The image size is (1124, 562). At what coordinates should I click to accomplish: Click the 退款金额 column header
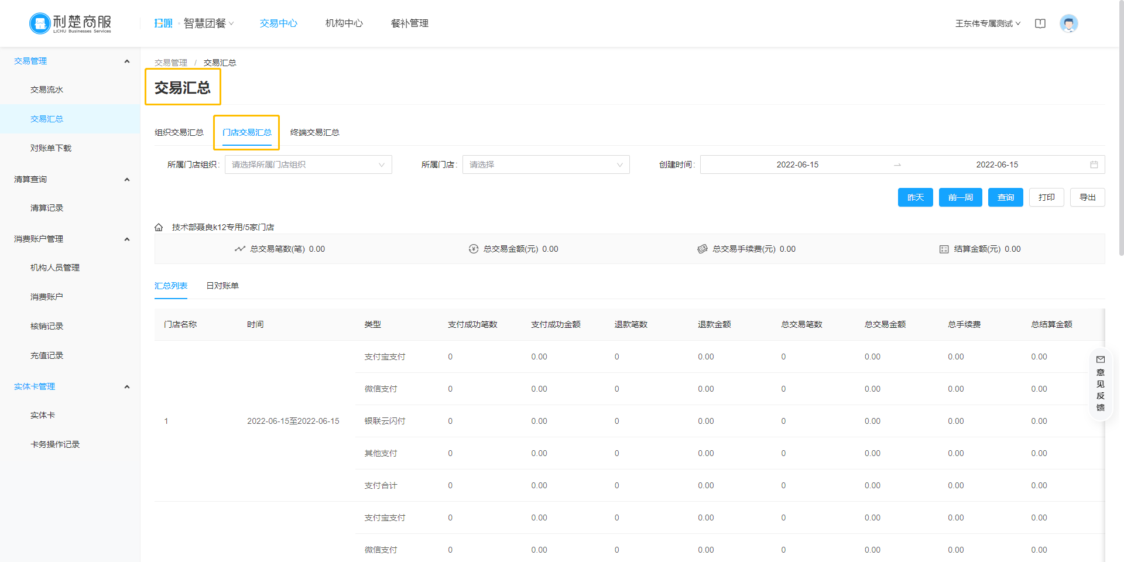click(714, 324)
